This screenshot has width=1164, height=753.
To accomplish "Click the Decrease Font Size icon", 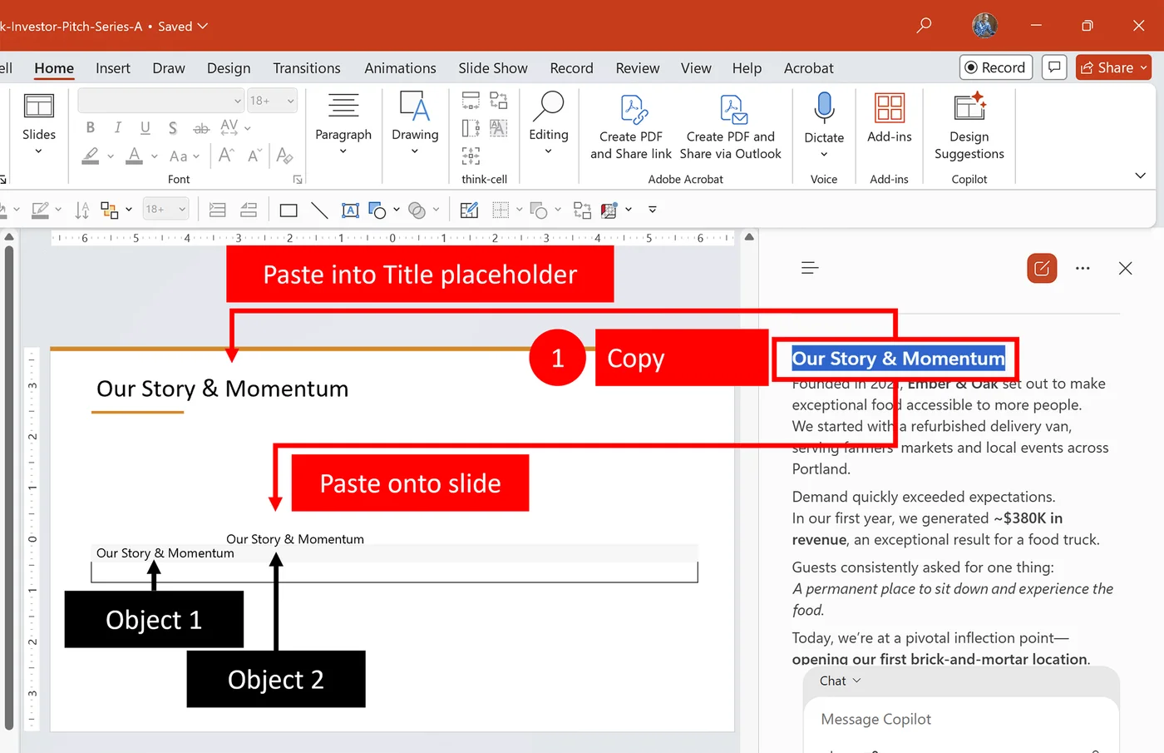I will click(254, 155).
